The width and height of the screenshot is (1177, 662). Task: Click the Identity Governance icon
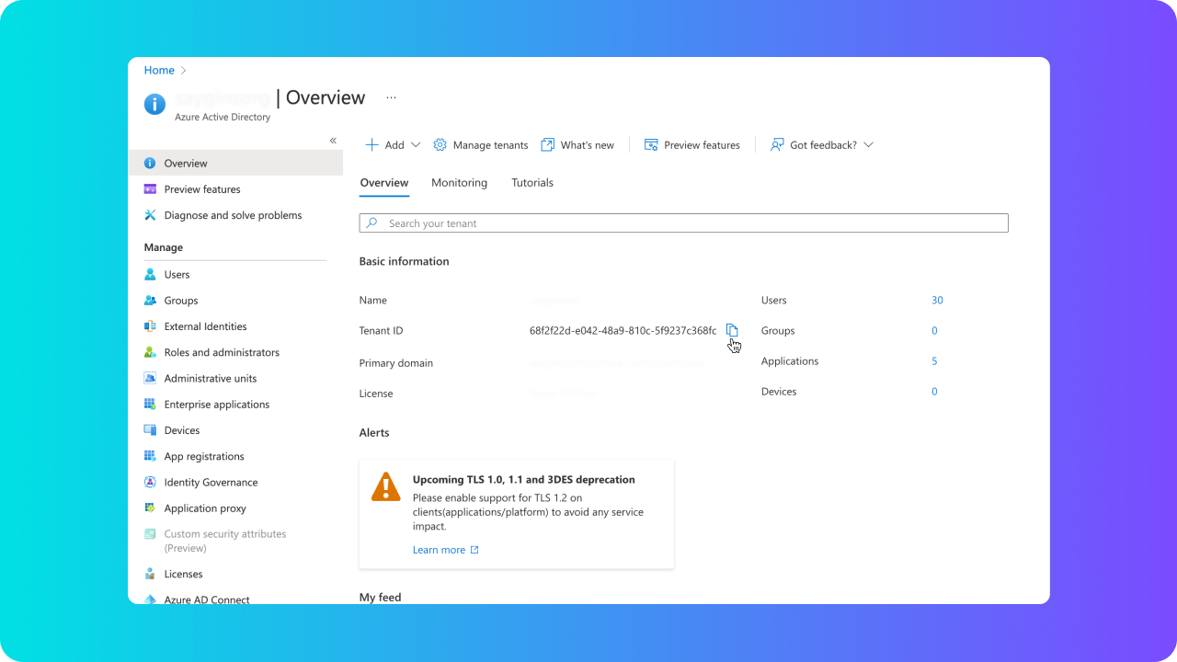tap(150, 482)
